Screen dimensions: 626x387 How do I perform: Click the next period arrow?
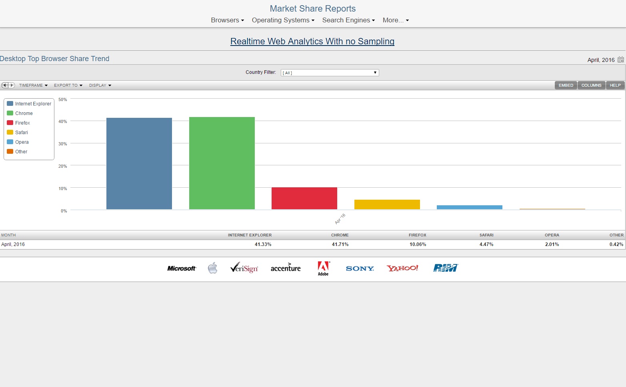(x=12, y=85)
